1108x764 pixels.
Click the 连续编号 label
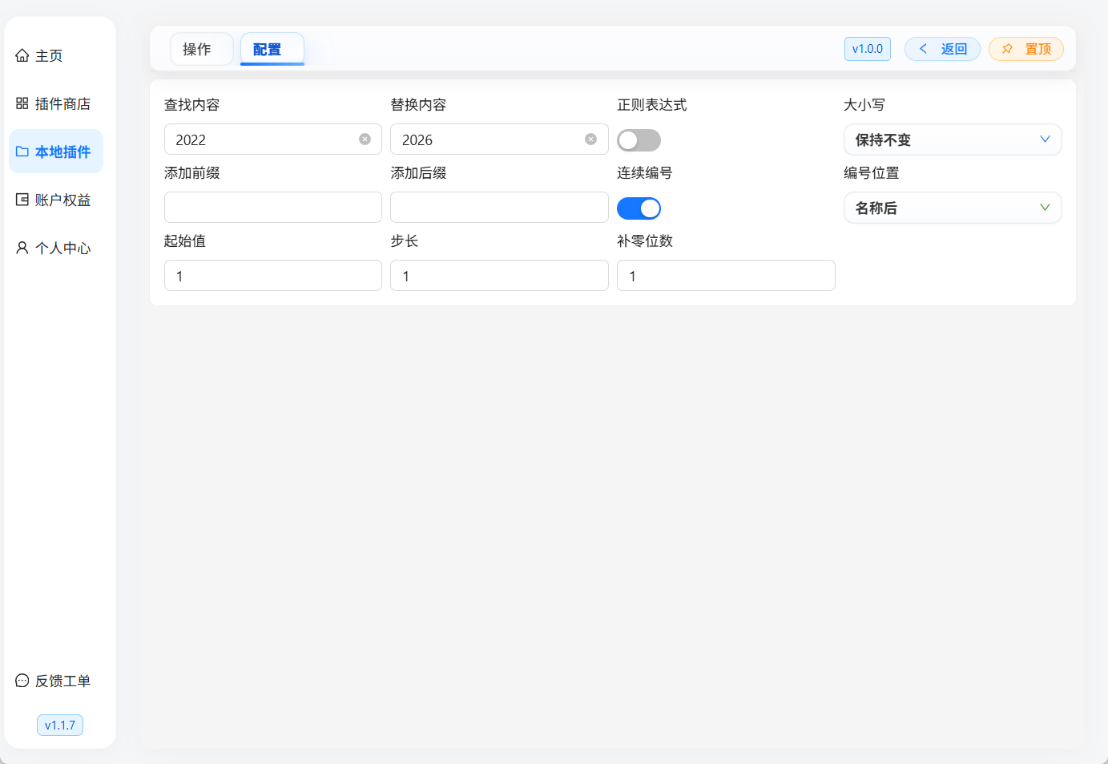(x=645, y=173)
